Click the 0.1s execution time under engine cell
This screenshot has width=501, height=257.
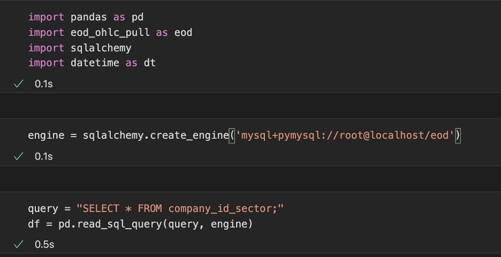pyautogui.click(x=44, y=157)
